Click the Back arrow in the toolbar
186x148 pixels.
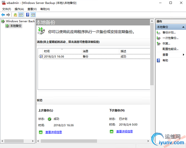click(x=3, y=15)
